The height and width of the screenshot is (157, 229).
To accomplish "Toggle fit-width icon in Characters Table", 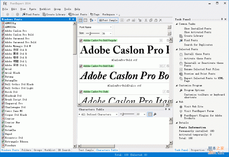I will 150,114.
